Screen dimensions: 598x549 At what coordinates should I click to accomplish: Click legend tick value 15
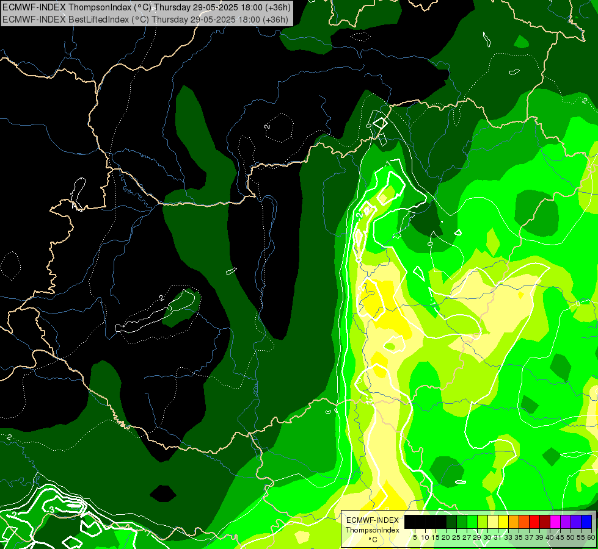[436, 537]
